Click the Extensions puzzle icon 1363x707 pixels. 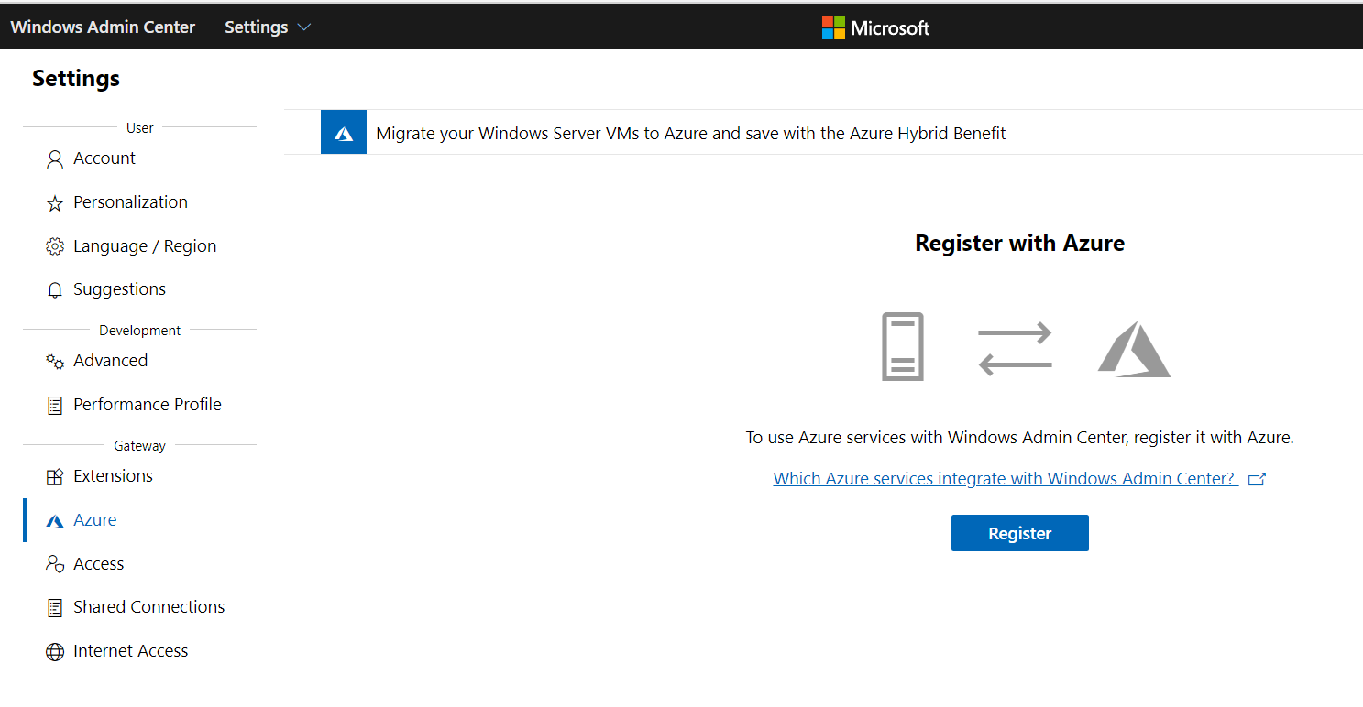54,477
